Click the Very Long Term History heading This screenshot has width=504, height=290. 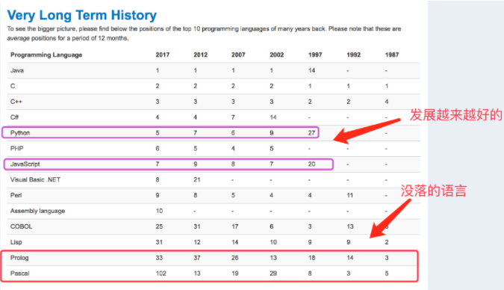(x=82, y=15)
